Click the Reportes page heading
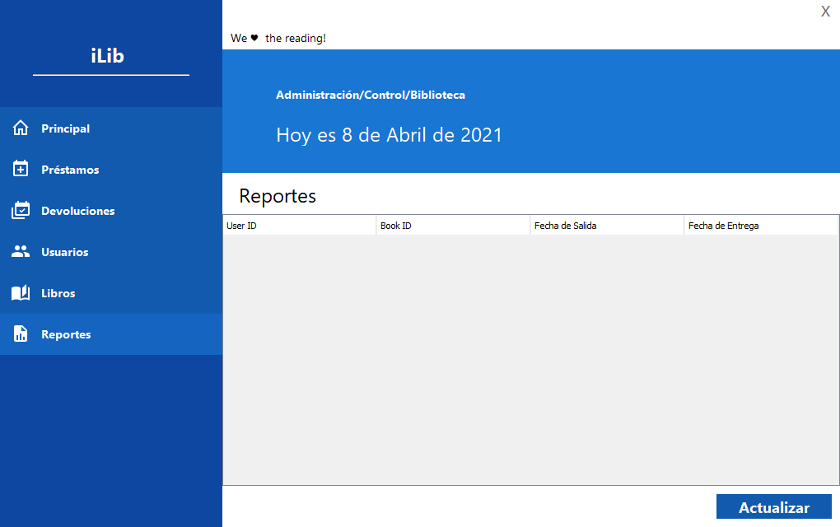The height and width of the screenshot is (527, 840). pyautogui.click(x=278, y=196)
